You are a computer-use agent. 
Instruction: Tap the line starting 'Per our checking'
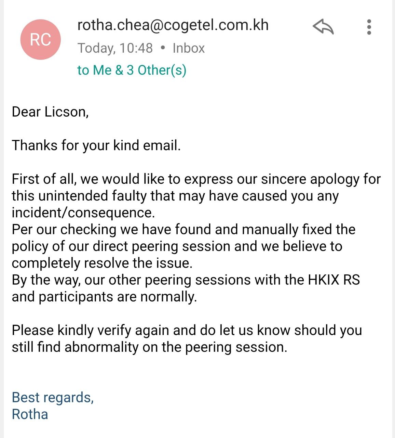(183, 229)
